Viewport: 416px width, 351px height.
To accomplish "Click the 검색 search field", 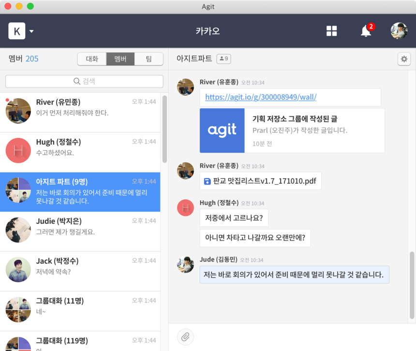I will (84, 81).
